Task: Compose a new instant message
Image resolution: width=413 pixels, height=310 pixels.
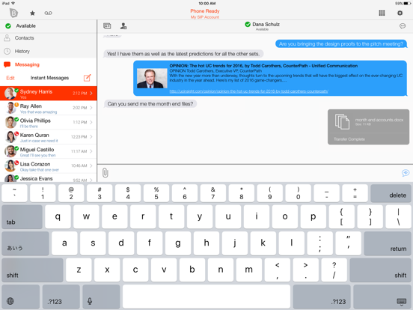Action: coord(88,78)
